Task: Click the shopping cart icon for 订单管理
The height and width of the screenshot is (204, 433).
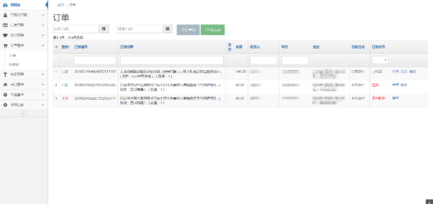Action: click(x=5, y=46)
